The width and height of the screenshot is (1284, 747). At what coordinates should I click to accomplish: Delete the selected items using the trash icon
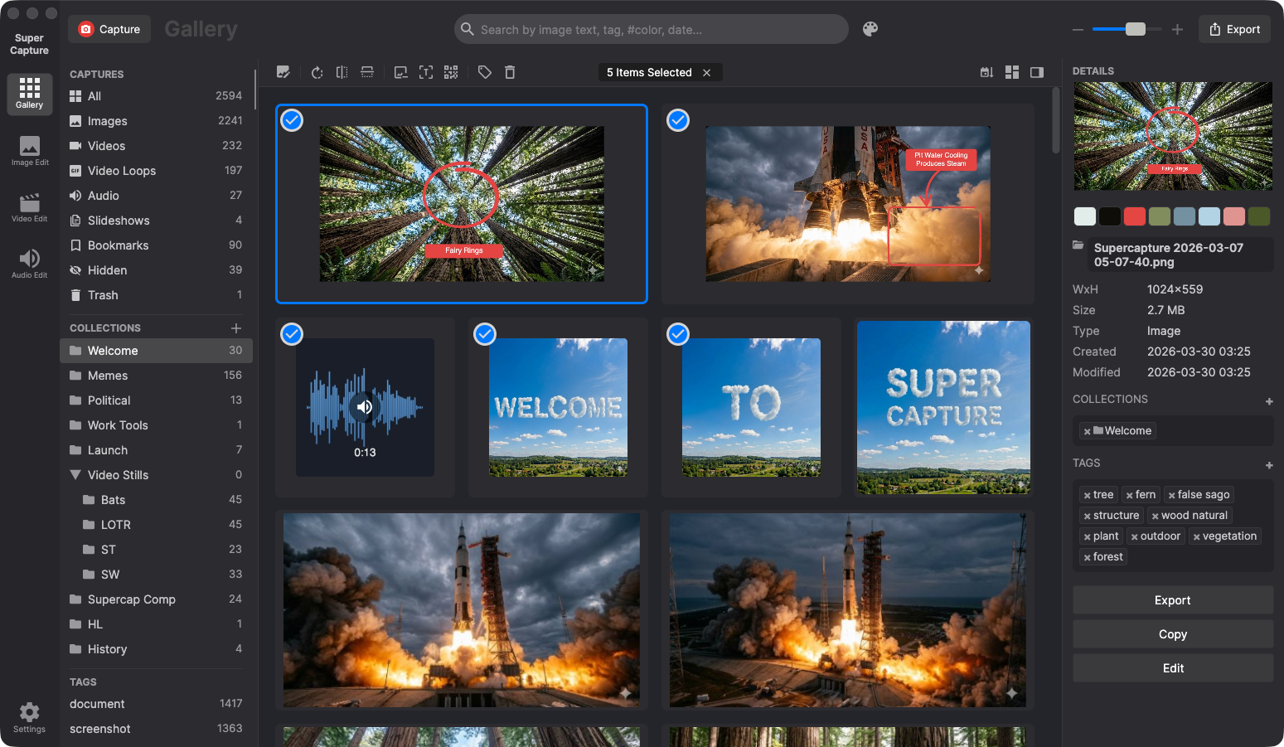(510, 72)
